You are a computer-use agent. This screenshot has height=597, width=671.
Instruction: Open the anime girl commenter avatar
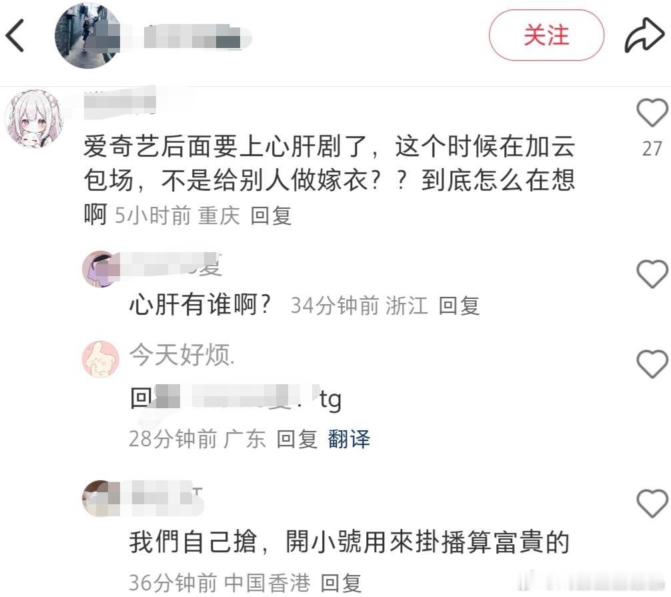(x=34, y=119)
